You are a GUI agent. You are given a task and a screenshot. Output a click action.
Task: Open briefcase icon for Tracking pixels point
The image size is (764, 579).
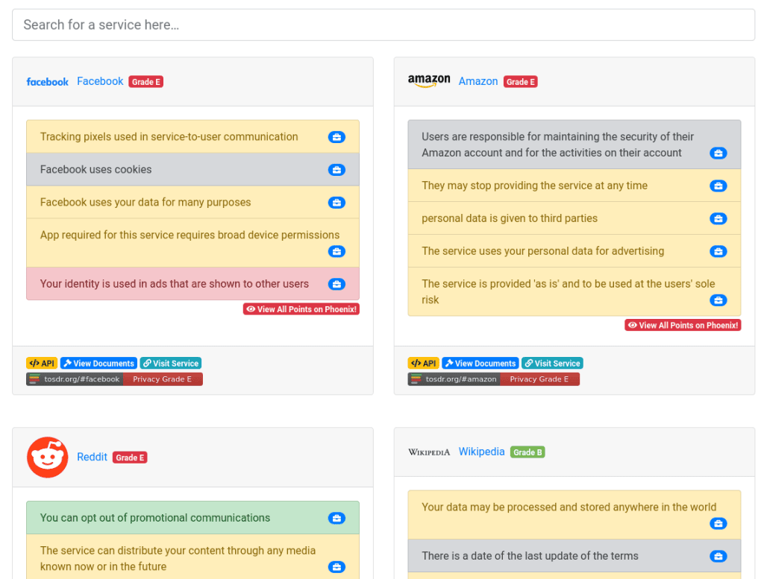[336, 137]
